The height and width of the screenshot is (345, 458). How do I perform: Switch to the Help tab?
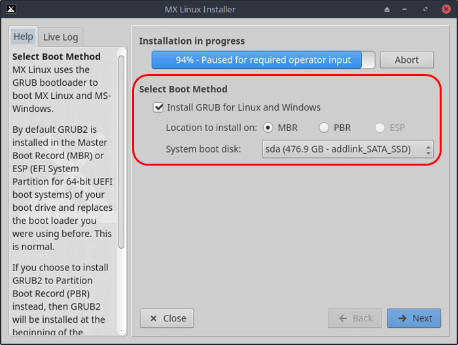point(24,37)
